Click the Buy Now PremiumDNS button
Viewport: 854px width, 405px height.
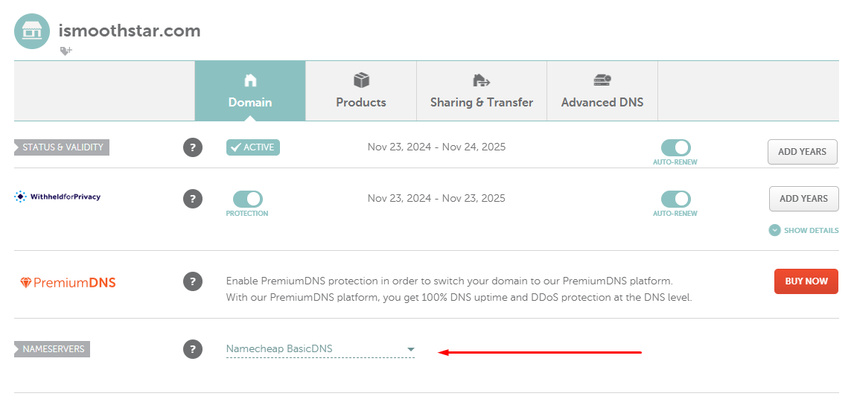pos(806,281)
